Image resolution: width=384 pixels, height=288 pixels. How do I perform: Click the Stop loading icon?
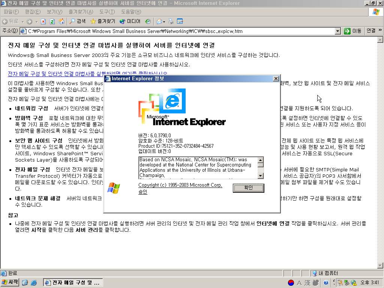click(43, 21)
